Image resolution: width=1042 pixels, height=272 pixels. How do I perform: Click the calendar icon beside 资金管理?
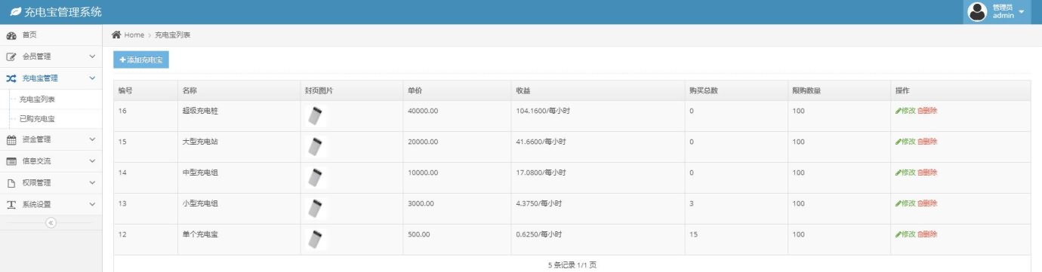pos(11,139)
